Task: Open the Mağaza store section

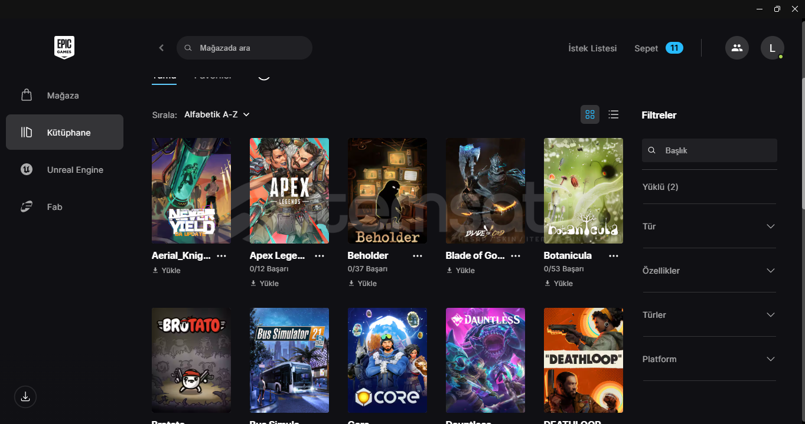Action: (x=64, y=96)
